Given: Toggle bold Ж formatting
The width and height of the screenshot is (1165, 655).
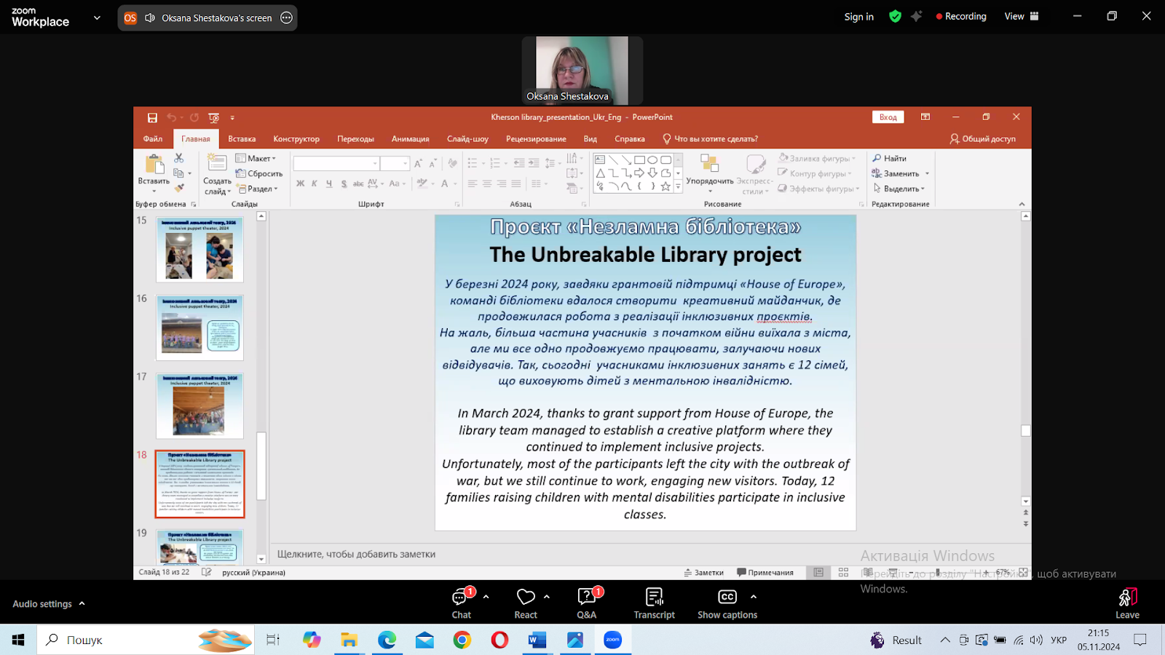Looking at the screenshot, I should [300, 183].
